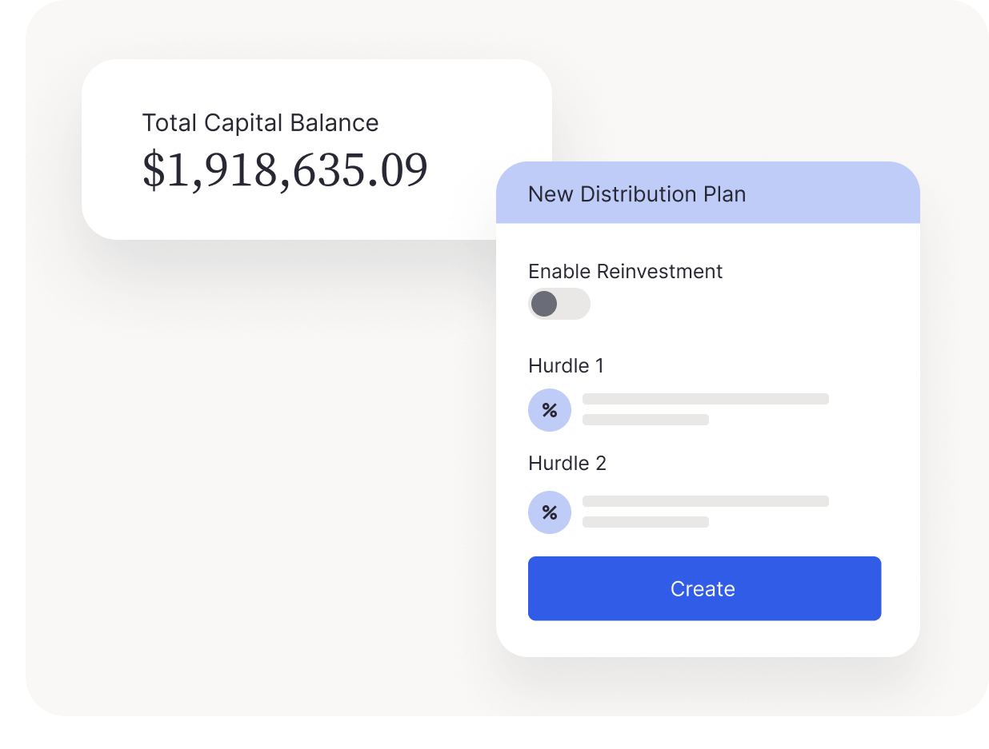Click the Hurdle 2 label

tap(567, 464)
